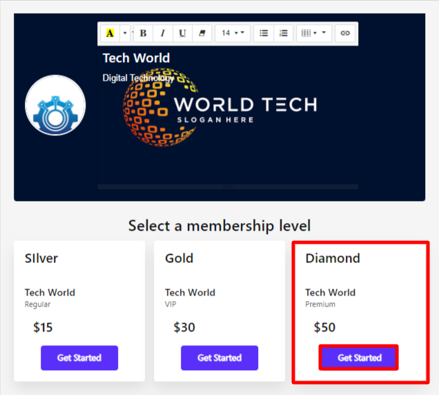Insert an ordered numbered list
The height and width of the screenshot is (395, 439).
coord(283,33)
